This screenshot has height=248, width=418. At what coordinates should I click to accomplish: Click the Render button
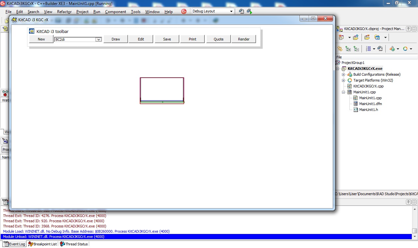coord(244,39)
